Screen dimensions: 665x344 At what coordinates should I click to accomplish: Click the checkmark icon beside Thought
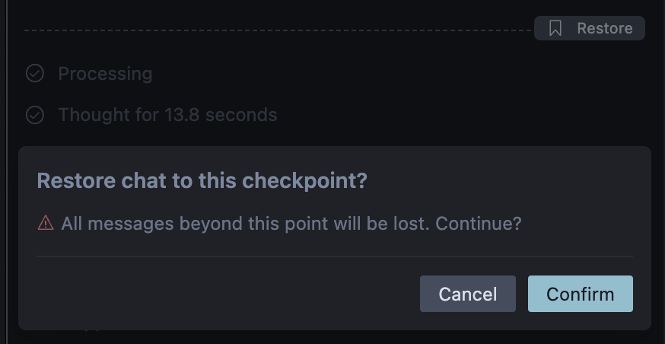(35, 115)
